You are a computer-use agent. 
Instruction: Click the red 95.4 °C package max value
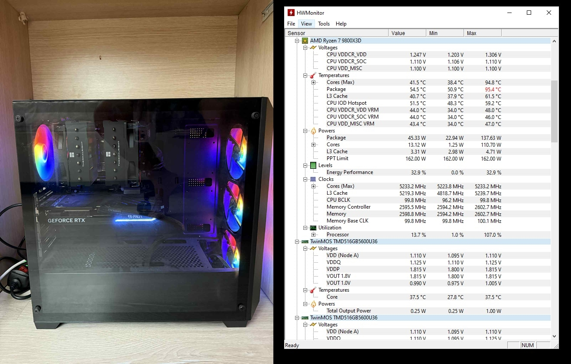(493, 89)
